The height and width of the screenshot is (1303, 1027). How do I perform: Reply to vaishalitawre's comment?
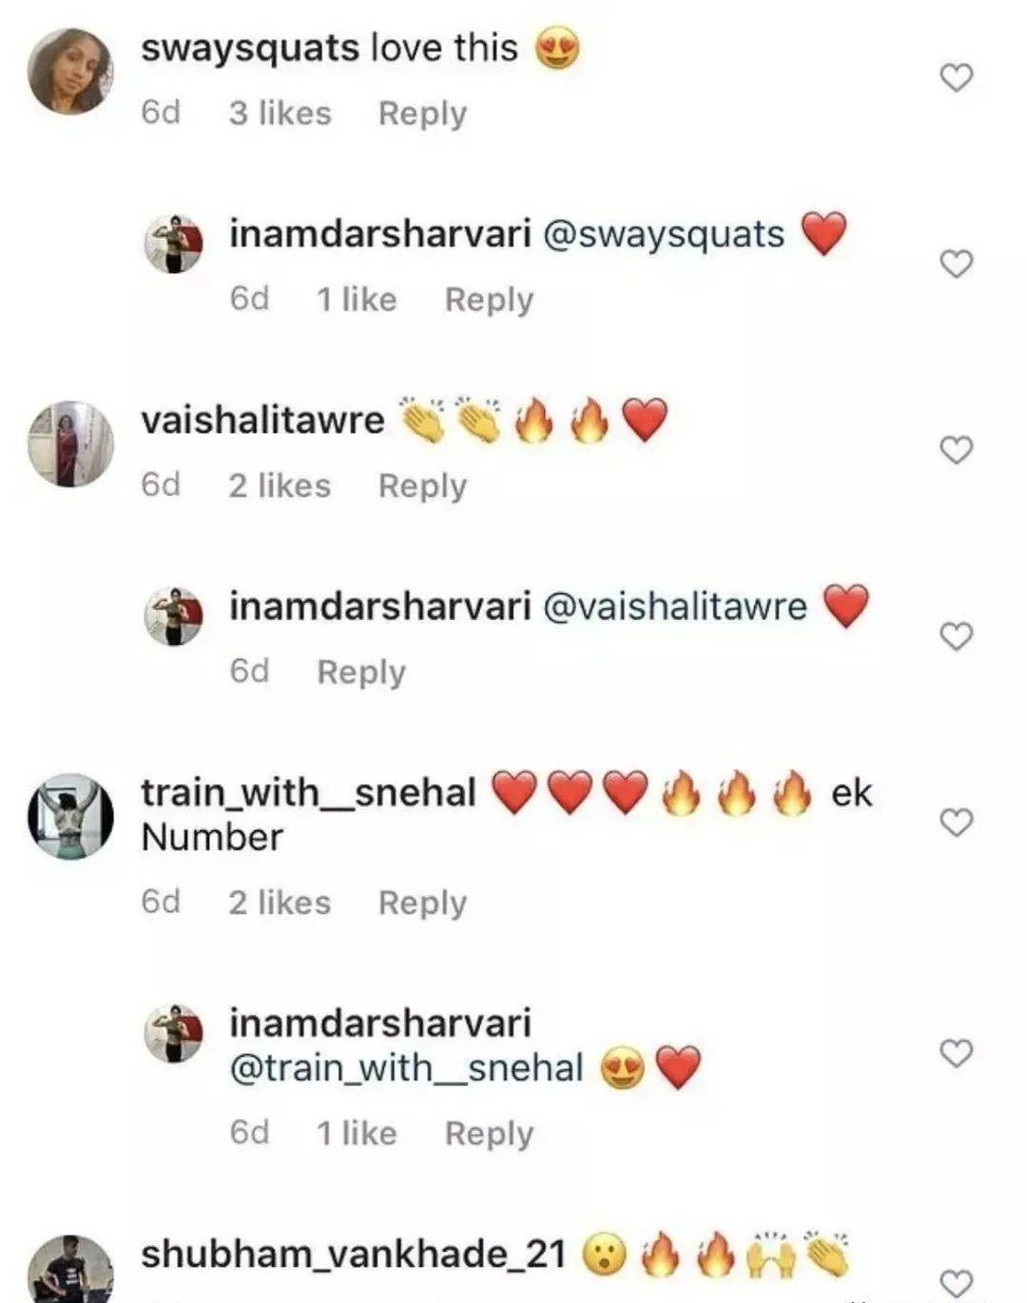[422, 486]
